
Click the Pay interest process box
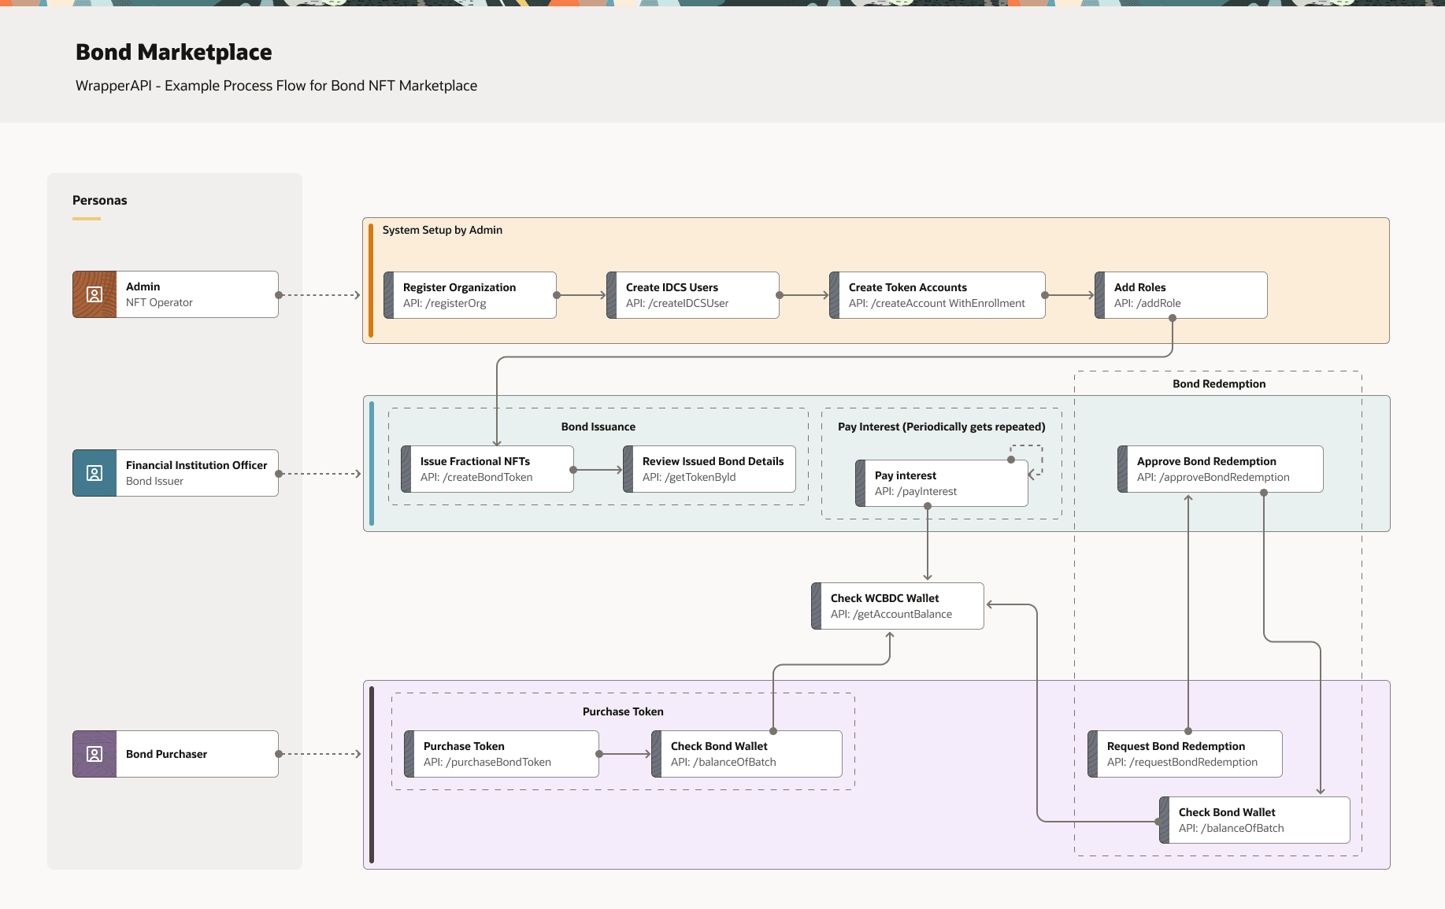[x=942, y=483]
